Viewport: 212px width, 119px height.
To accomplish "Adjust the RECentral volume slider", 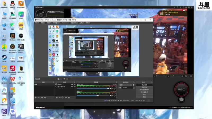I will coord(175,76).
